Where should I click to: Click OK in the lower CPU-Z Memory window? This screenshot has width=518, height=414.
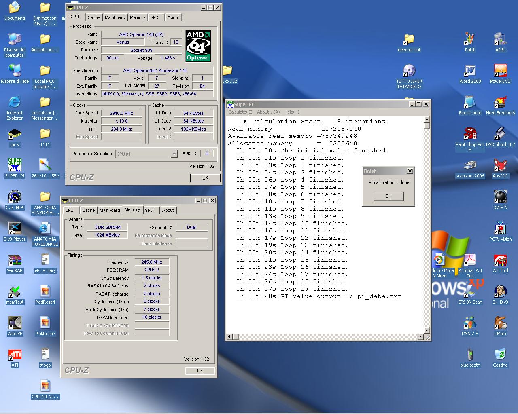pyautogui.click(x=200, y=371)
